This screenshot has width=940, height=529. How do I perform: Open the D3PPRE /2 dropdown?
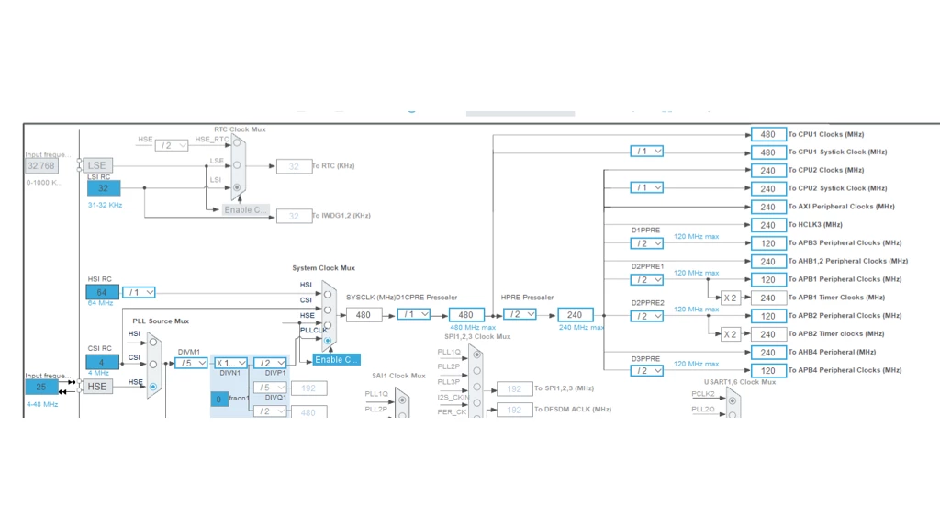[x=647, y=371]
